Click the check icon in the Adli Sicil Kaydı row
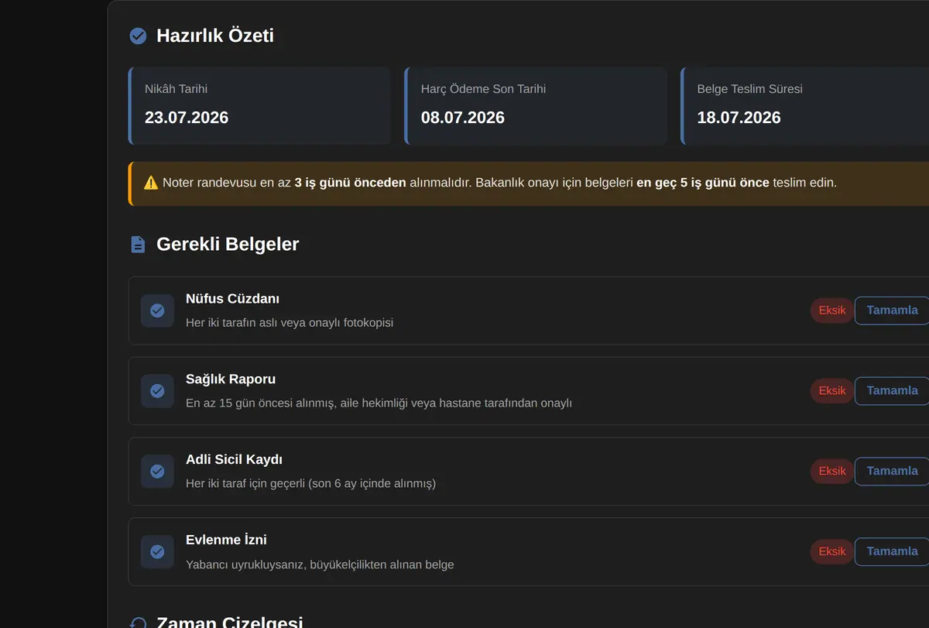 coord(157,472)
